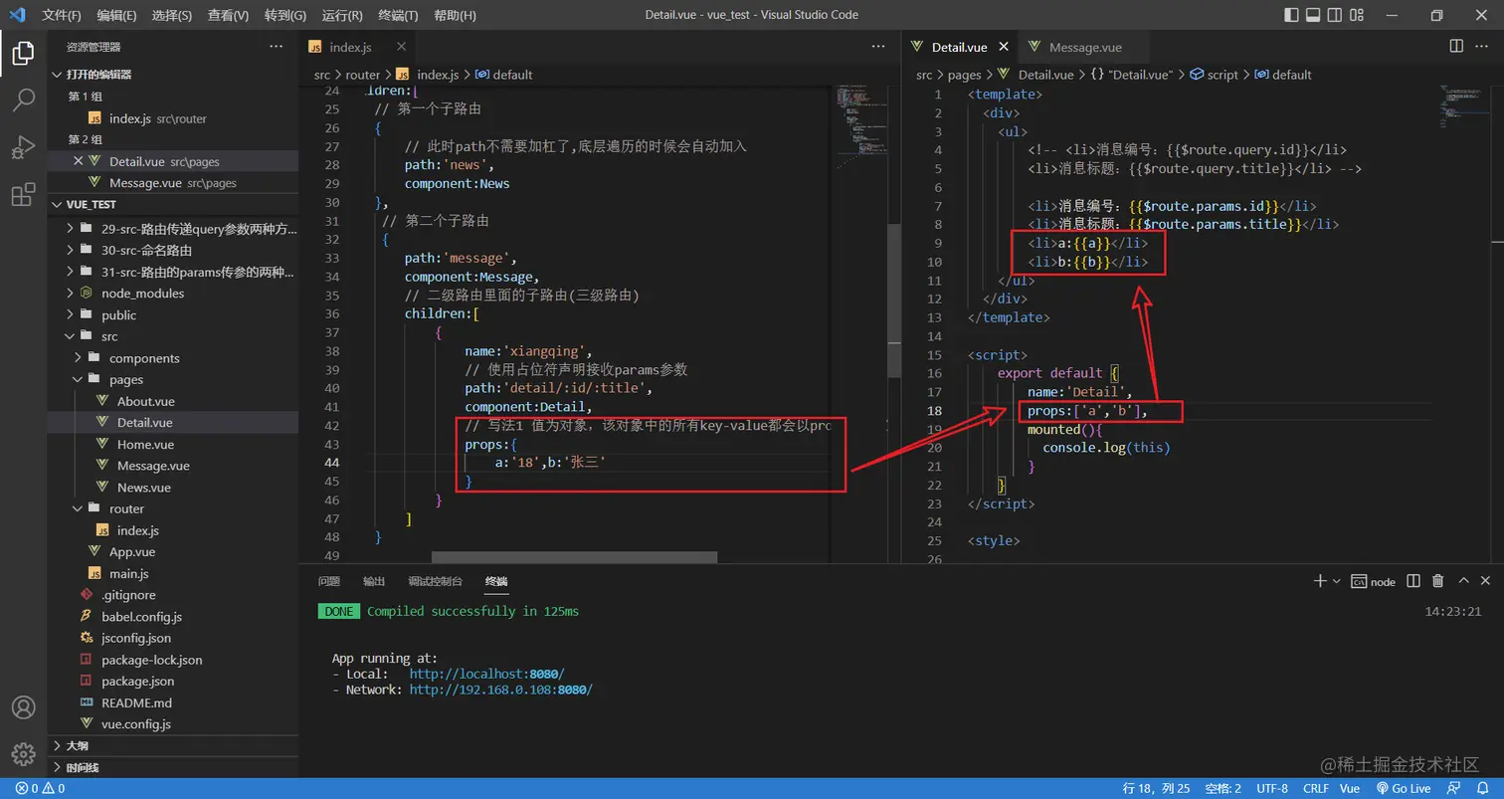Image resolution: width=1504 pixels, height=799 pixels.
Task: Start Go Live server from status bar
Action: pyautogui.click(x=1404, y=788)
